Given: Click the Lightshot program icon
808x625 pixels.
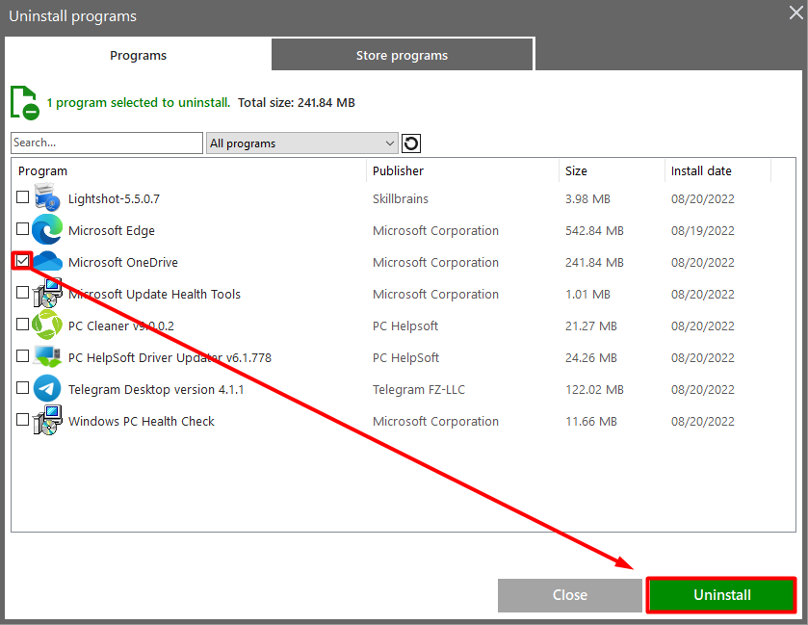Looking at the screenshot, I should tap(47, 197).
